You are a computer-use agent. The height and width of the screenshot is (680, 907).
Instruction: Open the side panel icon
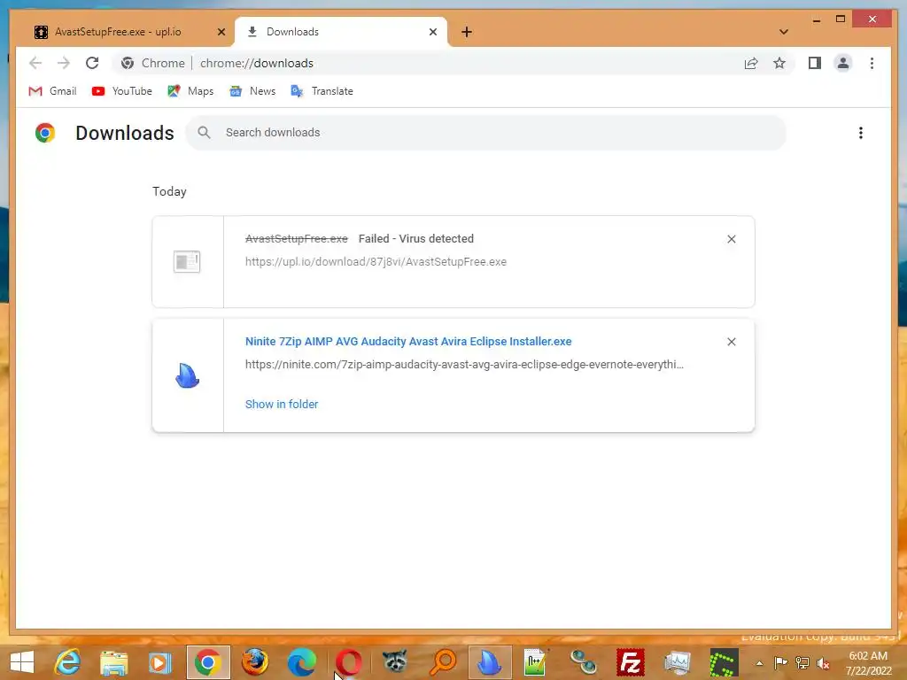tap(815, 63)
